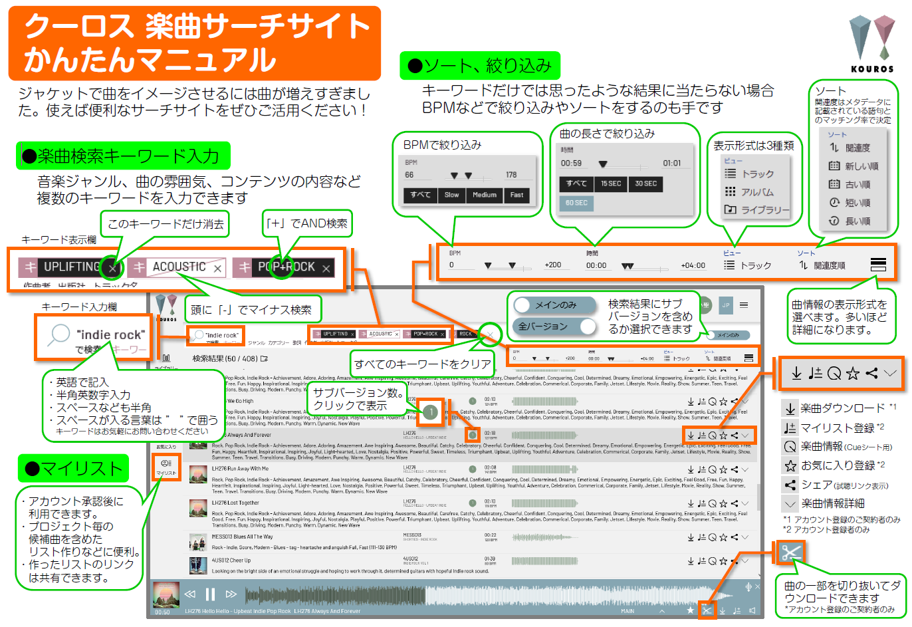Click the enlarged green sub-version badge "1"
The image size is (912, 627).
pos(431,412)
